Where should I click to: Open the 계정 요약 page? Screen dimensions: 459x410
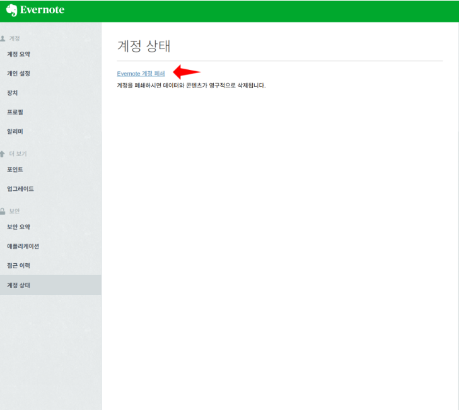(x=18, y=54)
